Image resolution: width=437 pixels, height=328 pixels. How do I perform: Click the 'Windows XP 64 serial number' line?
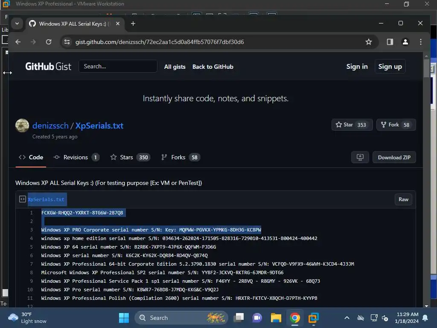click(128, 247)
